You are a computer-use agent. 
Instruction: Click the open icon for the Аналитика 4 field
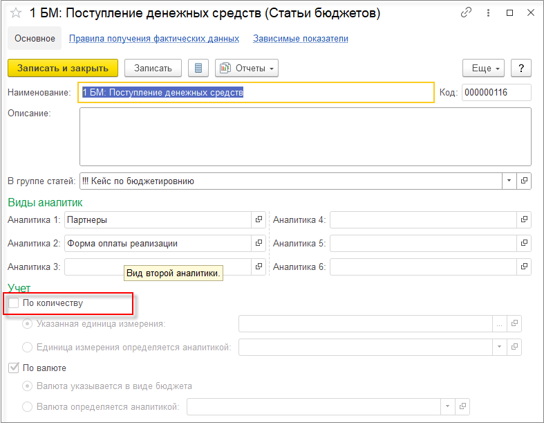525,219
